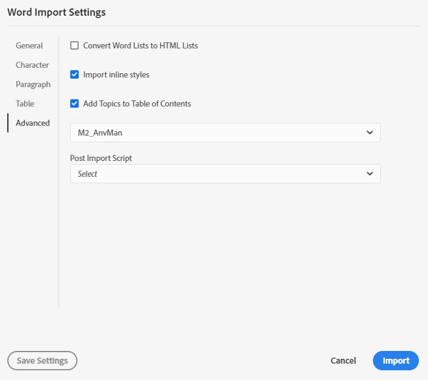
Task: Click the 'Import inline styles' label text
Action: pos(116,74)
